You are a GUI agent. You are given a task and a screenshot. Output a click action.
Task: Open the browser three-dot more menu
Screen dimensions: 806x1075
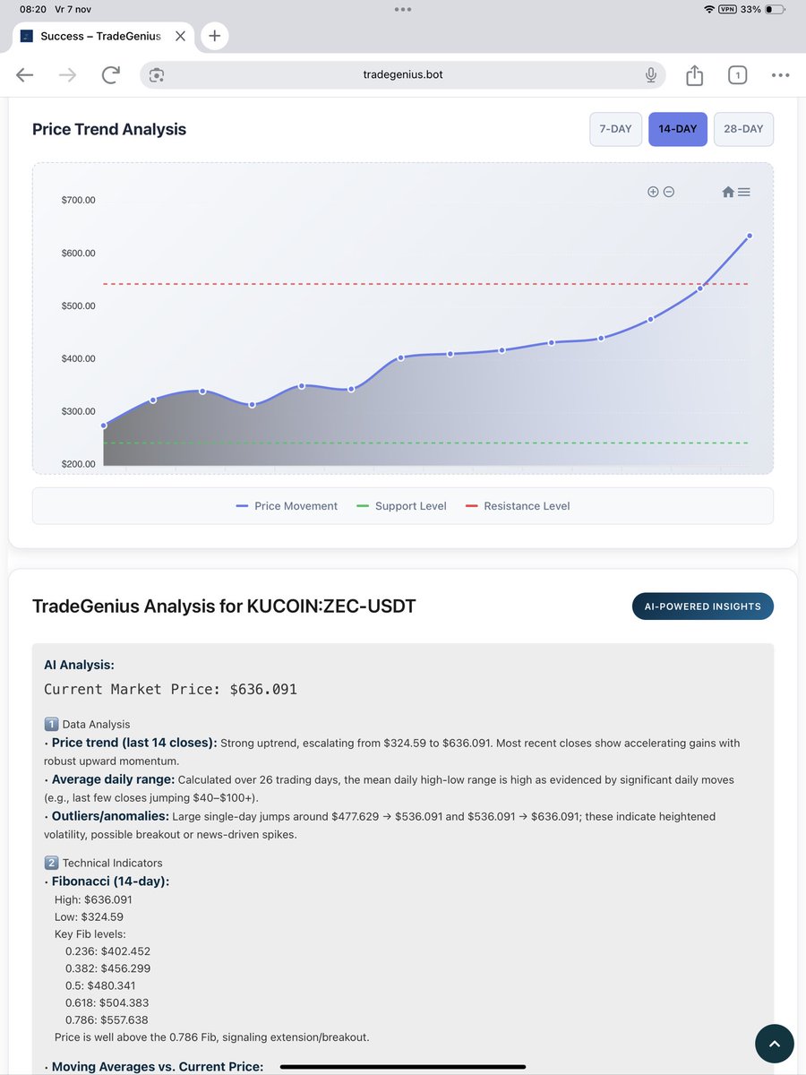pyautogui.click(x=780, y=75)
